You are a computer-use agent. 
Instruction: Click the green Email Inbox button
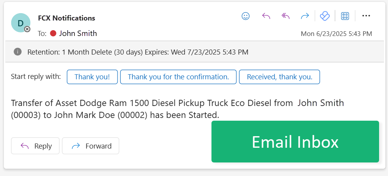pos(295,142)
